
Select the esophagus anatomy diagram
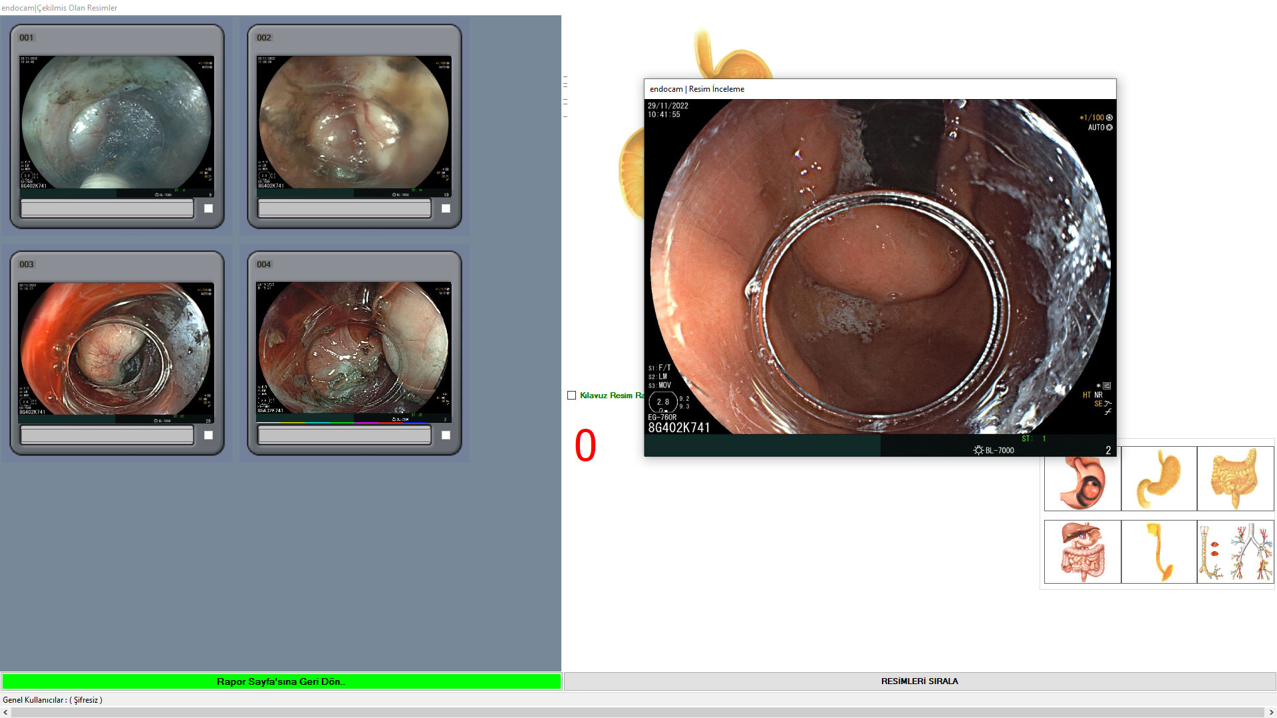[x=1159, y=552]
